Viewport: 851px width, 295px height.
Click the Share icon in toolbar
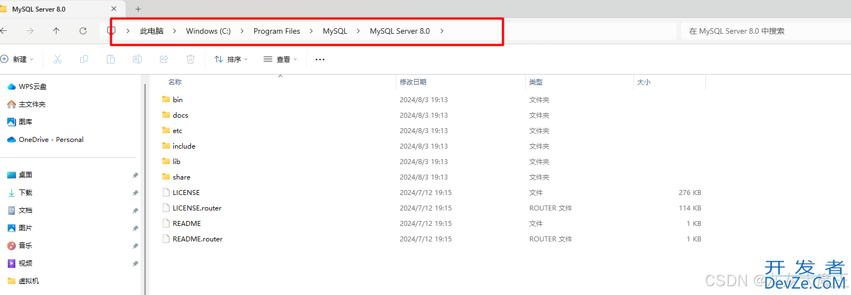[x=164, y=59]
